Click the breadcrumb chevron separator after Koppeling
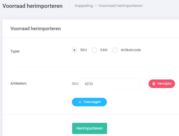This screenshot has width=179, height=136. [x=96, y=6]
